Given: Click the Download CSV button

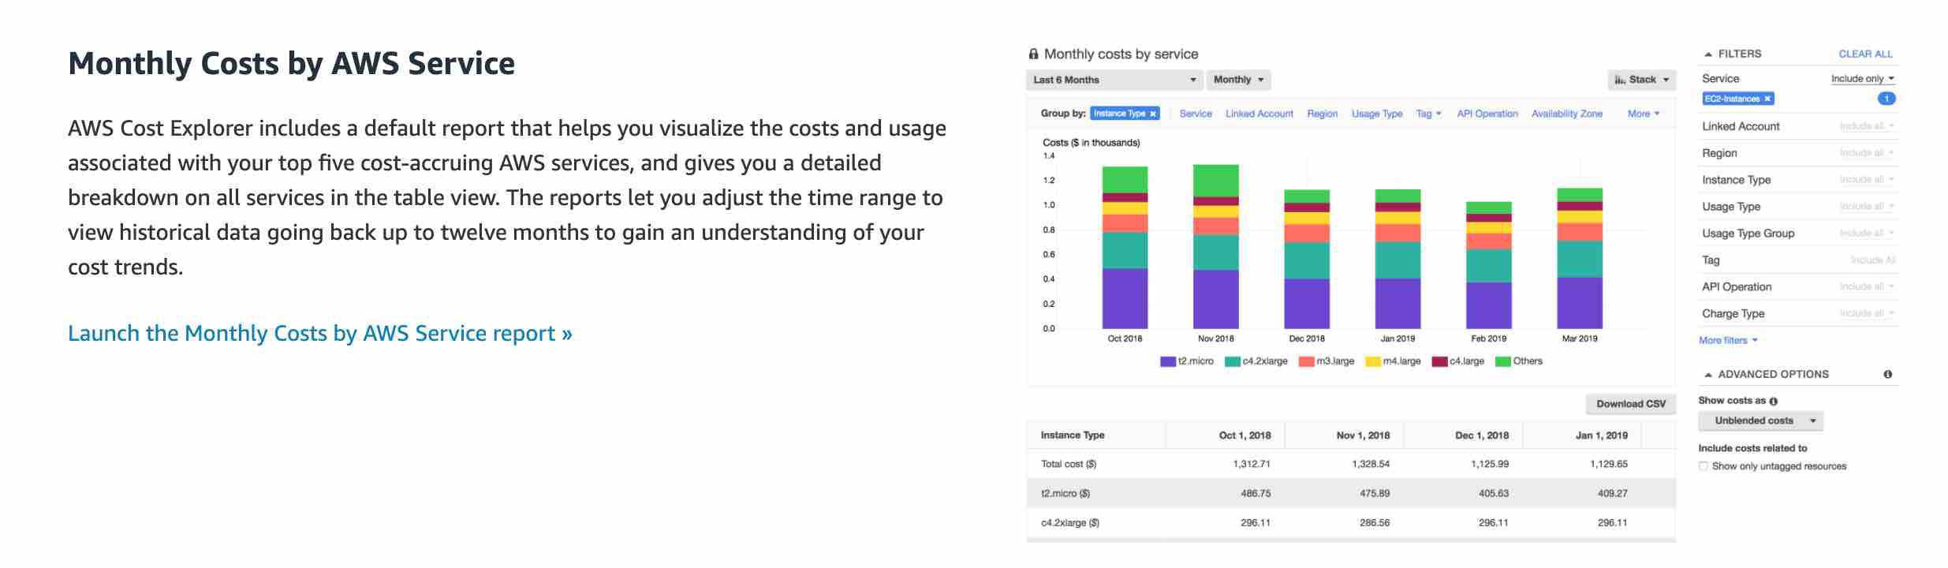Looking at the screenshot, I should click(1630, 404).
